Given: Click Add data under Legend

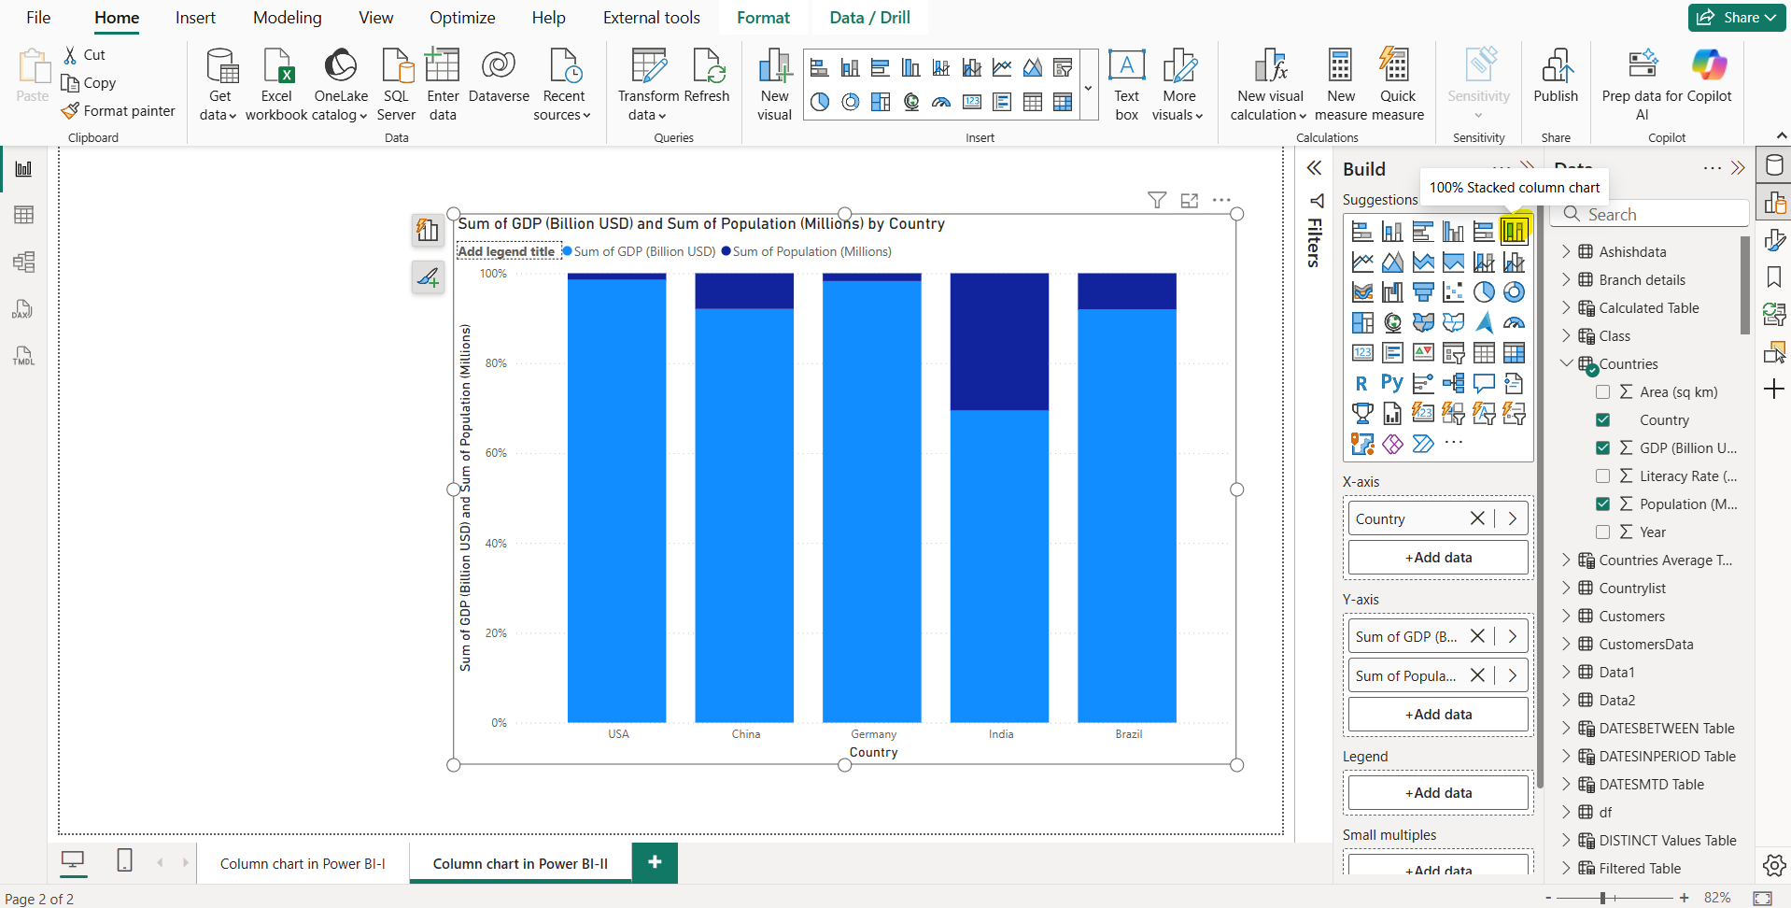Looking at the screenshot, I should 1437,792.
